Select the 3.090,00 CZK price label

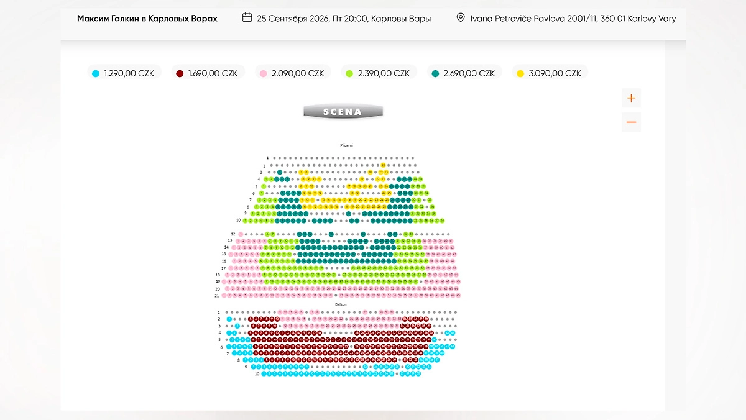555,73
